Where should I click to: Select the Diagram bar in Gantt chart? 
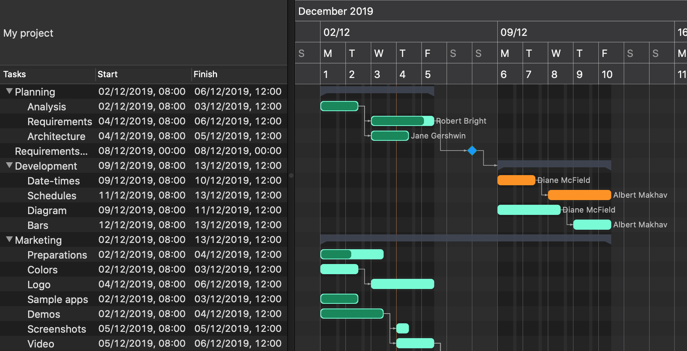529,210
